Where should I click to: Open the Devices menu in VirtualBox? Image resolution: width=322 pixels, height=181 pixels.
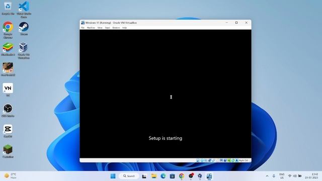pos(116,28)
